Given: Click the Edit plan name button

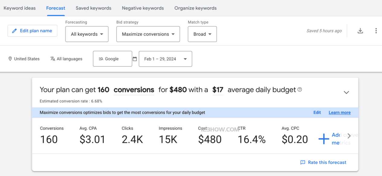Looking at the screenshot, I should [x=32, y=31].
